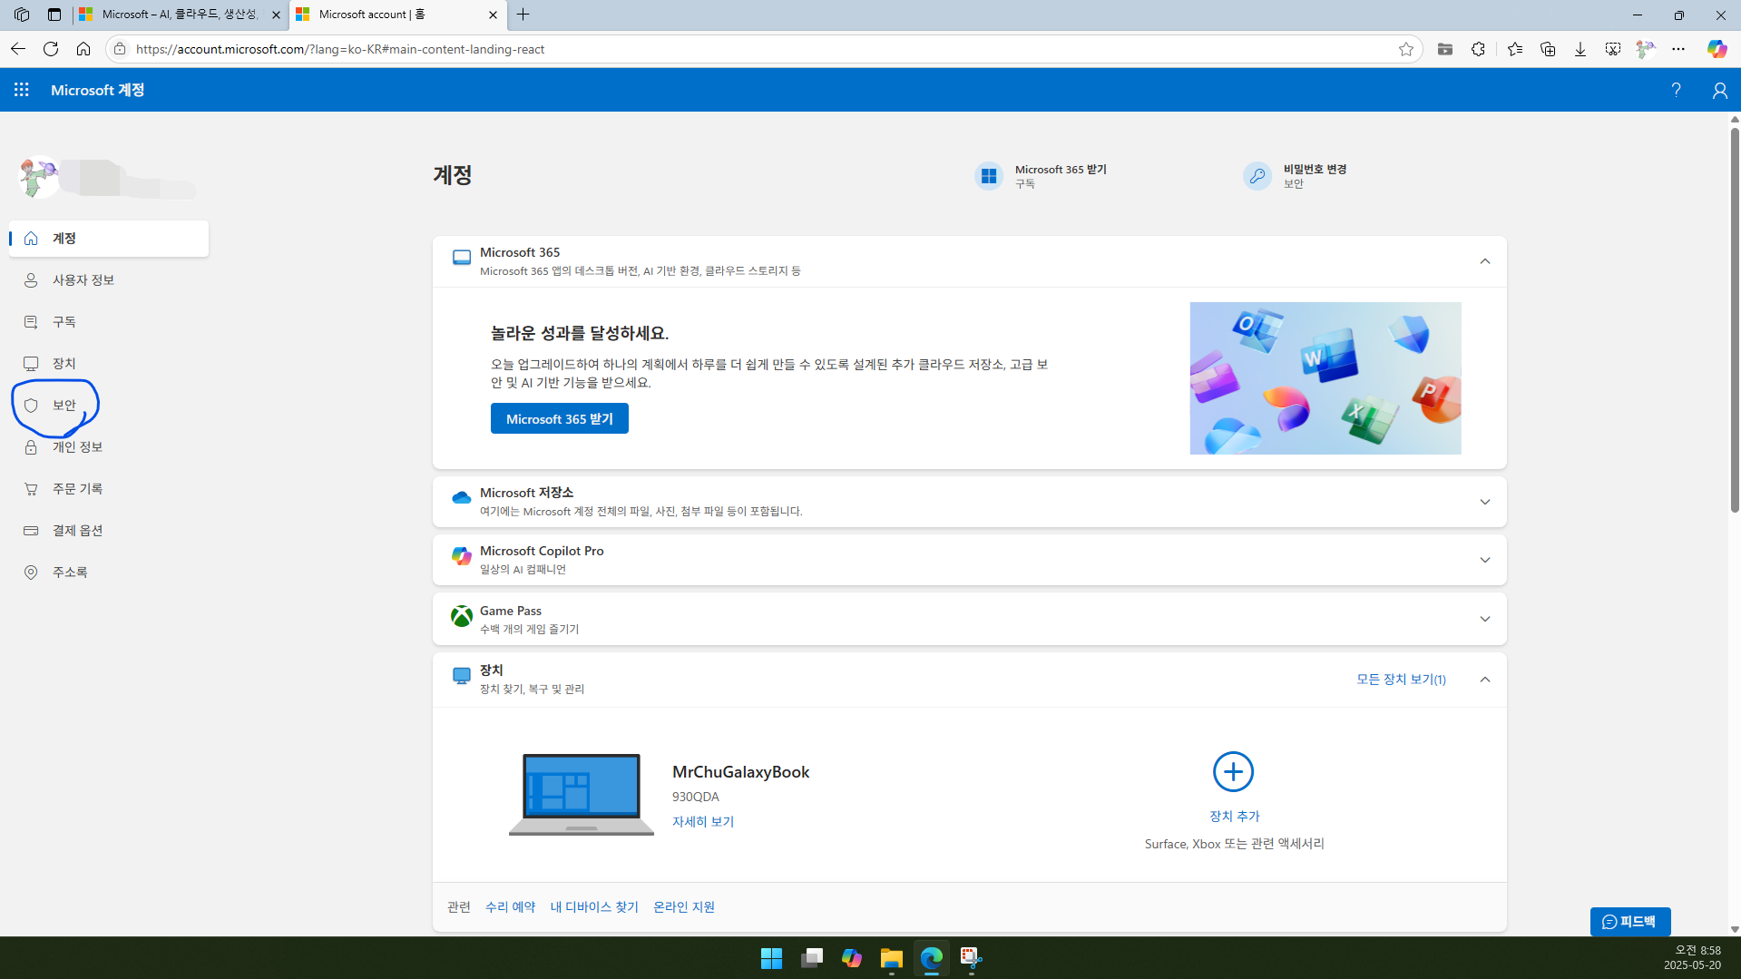
Task: Select 계정 in the sidebar
Action: point(109,239)
